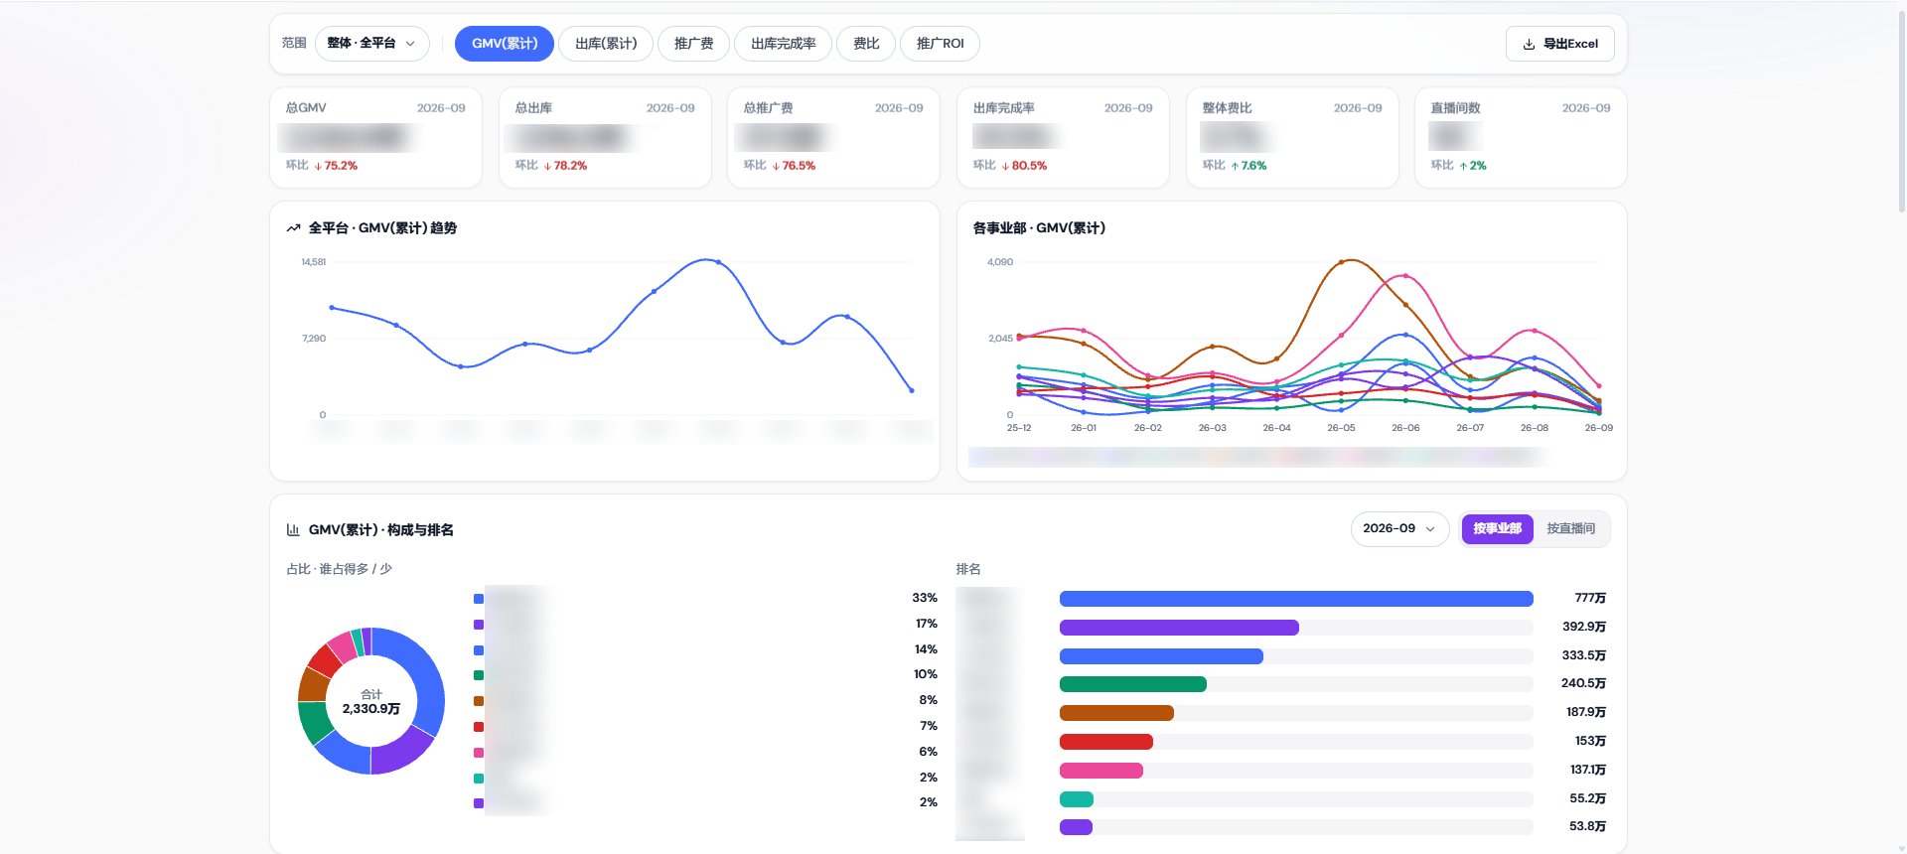
Task: Click the green ranking bar valued 240.5万
Action: (1133, 684)
